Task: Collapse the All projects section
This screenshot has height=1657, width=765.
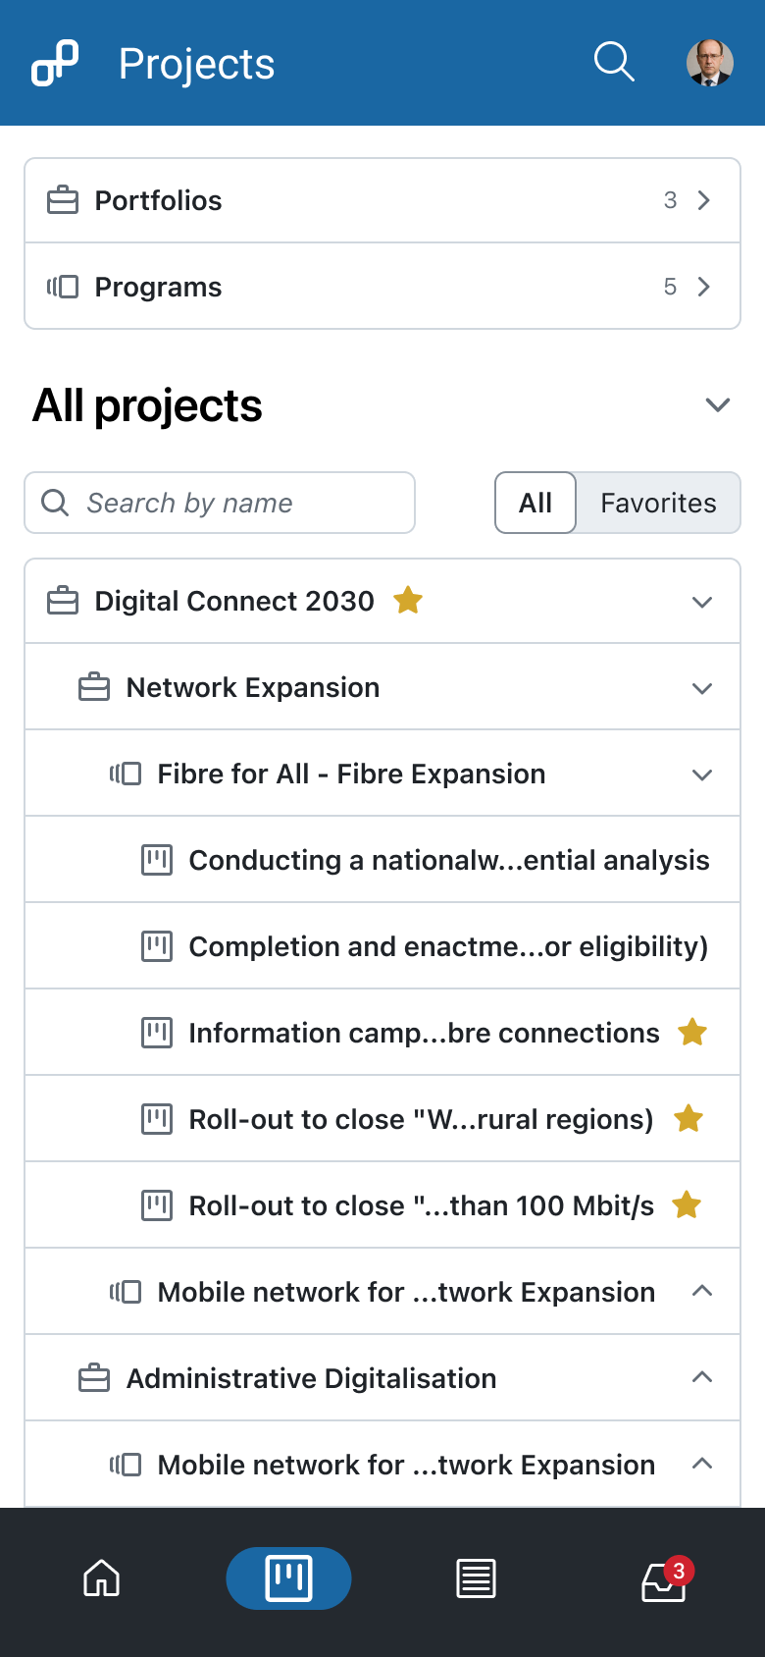Action: (x=717, y=404)
